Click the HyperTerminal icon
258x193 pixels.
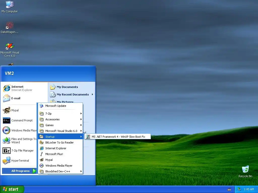tap(7, 161)
